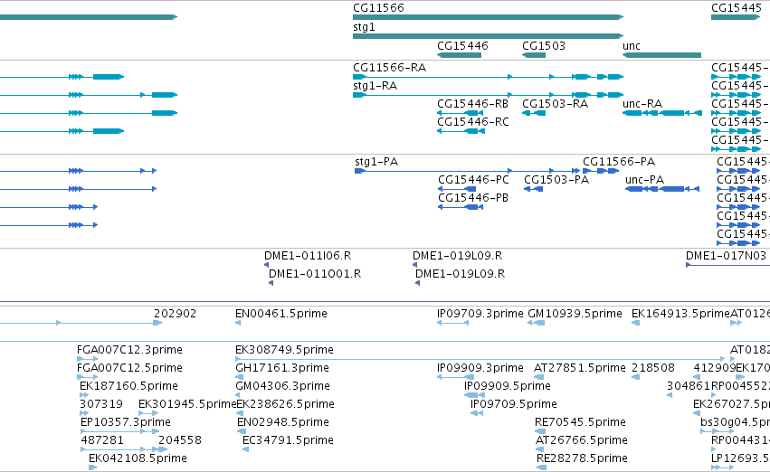The image size is (770, 472).
Task: Select feature 307319
Action: click(85, 413)
